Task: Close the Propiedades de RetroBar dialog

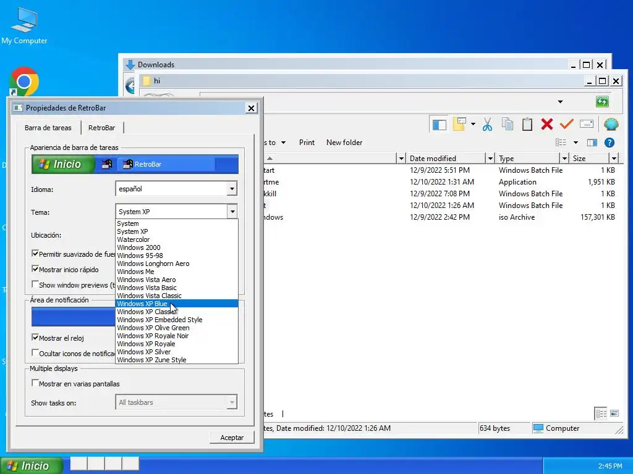Action: coord(251,108)
